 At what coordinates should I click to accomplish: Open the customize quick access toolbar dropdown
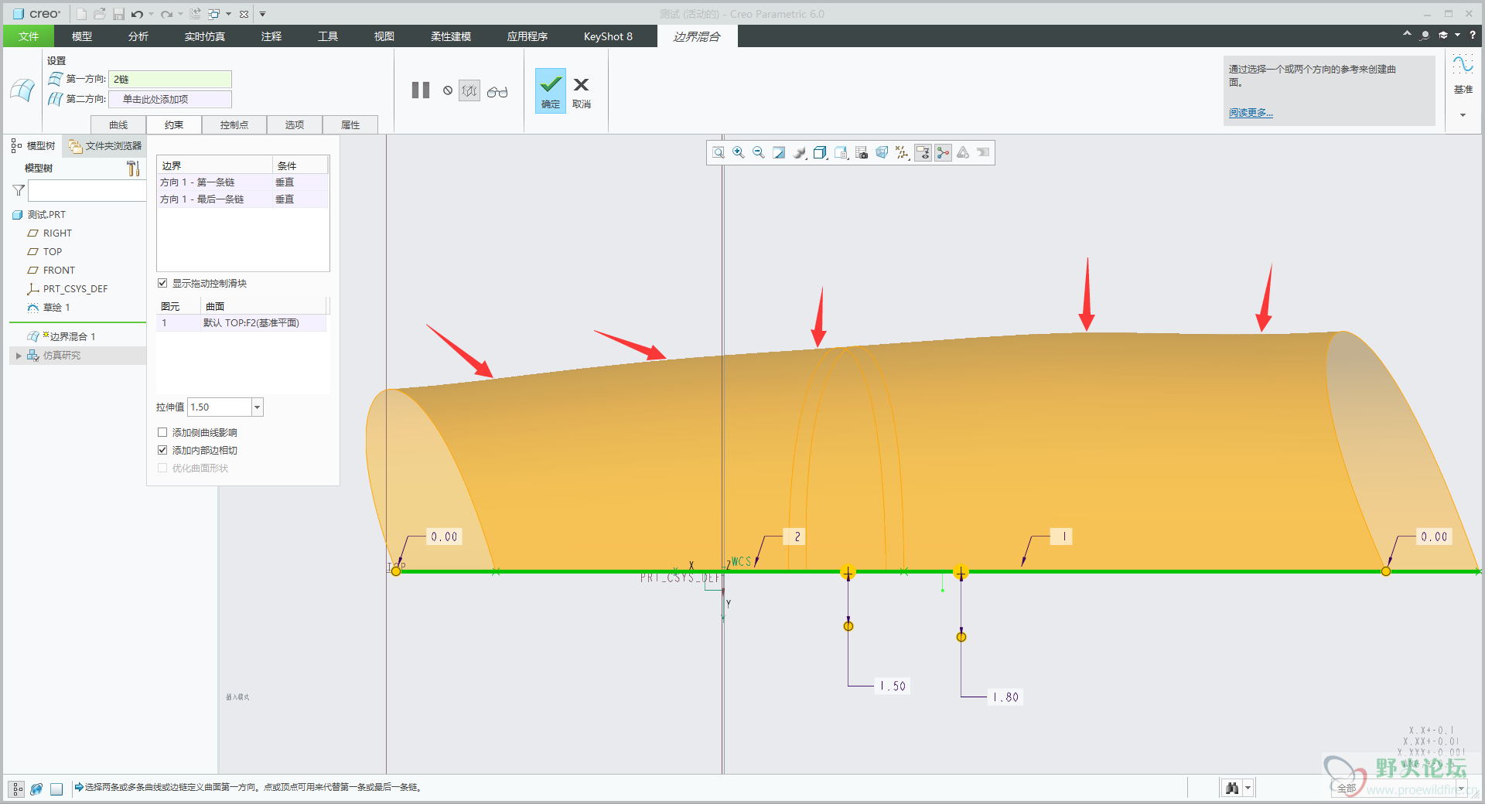point(262,14)
